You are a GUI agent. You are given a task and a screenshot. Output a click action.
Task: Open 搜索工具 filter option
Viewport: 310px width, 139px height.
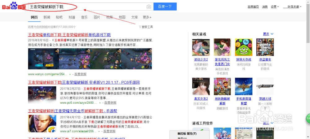(x=146, y=27)
